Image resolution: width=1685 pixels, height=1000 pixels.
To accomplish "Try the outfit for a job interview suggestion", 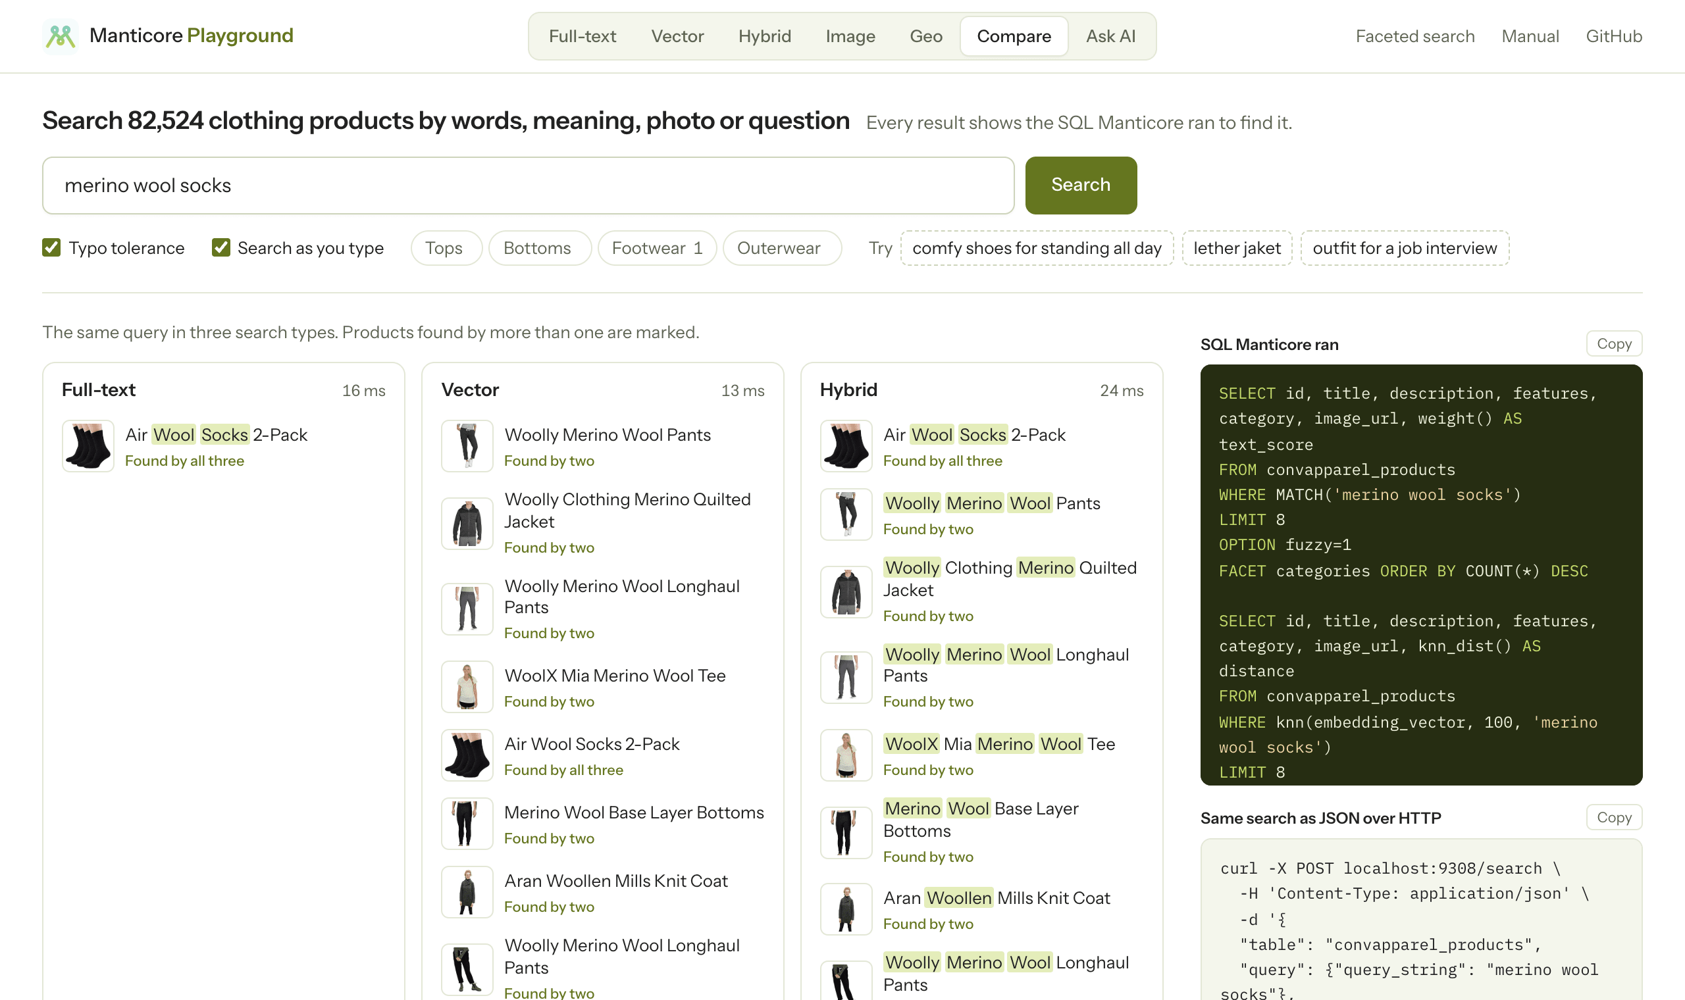I will pos(1405,248).
